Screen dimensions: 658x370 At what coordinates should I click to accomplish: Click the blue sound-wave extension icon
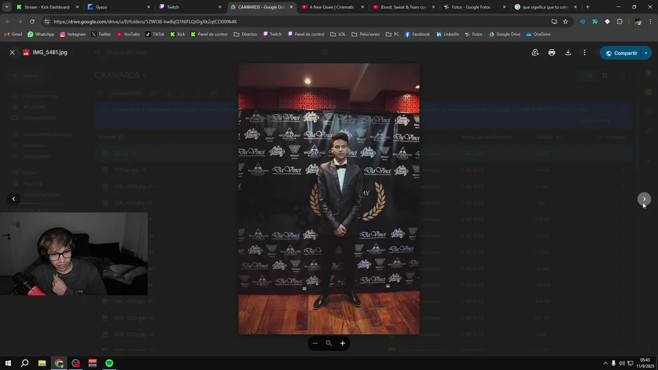[582, 22]
